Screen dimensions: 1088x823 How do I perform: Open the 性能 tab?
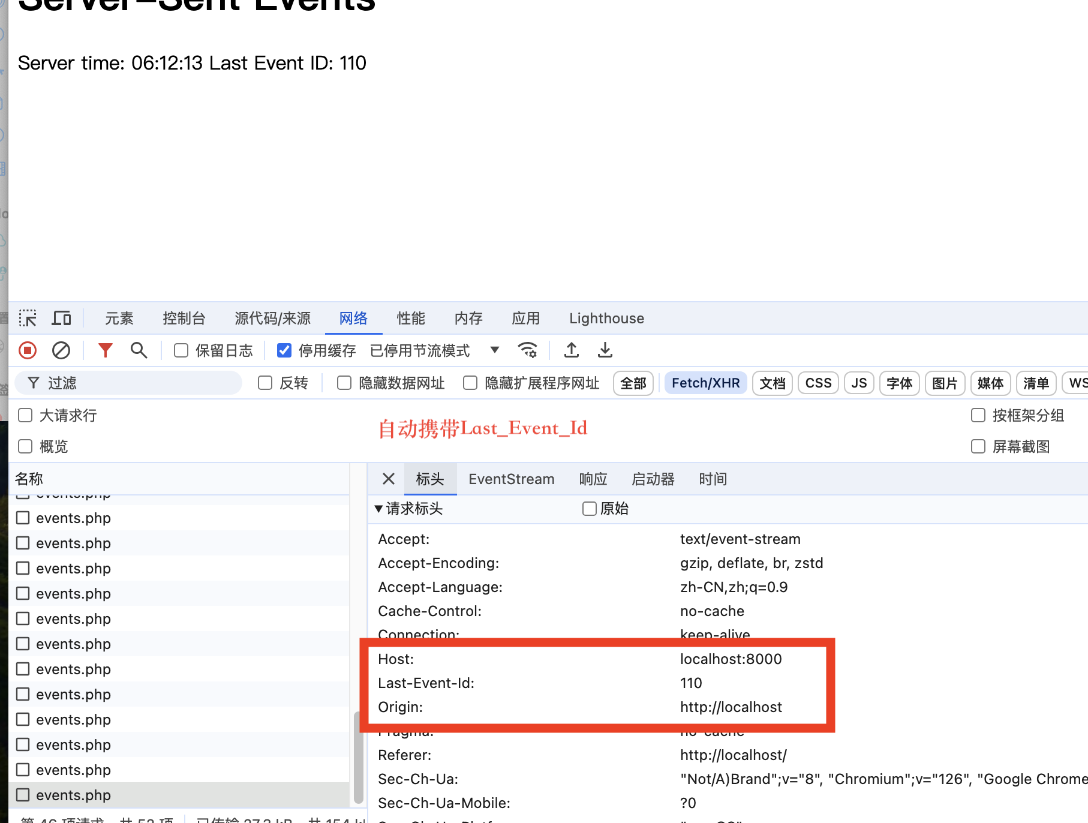(411, 318)
